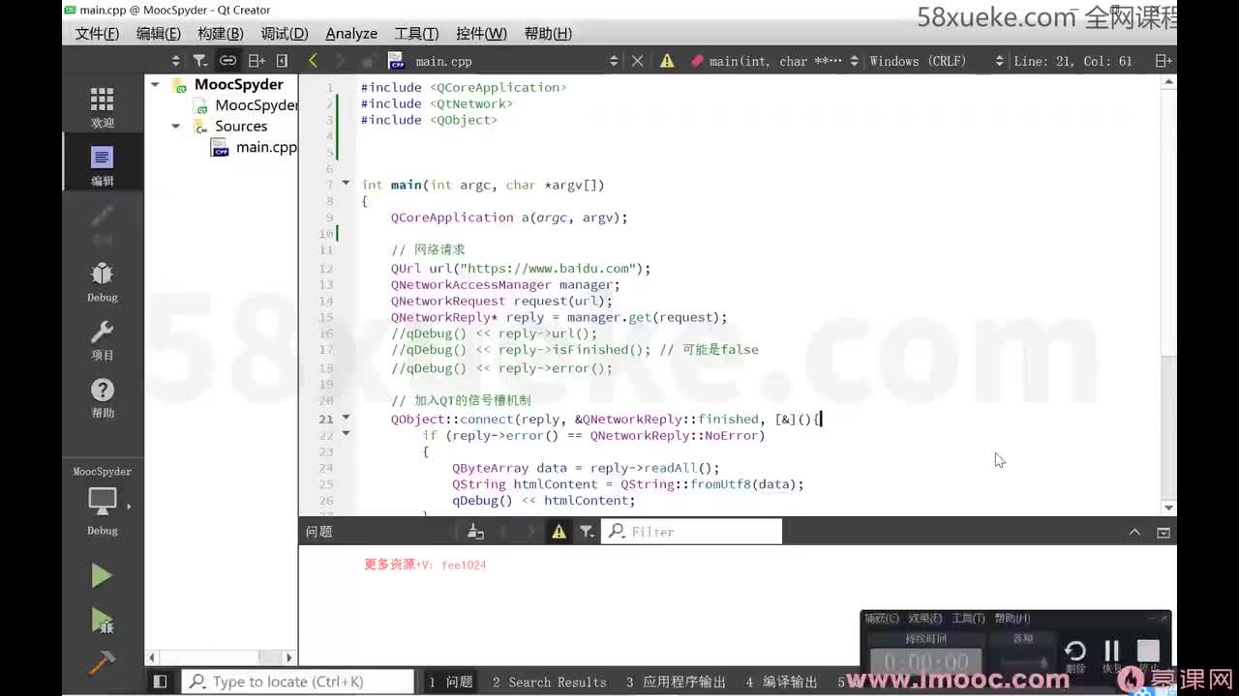Open the main(int, char**) symbol dropdown
The height and width of the screenshot is (696, 1239).
(774, 61)
